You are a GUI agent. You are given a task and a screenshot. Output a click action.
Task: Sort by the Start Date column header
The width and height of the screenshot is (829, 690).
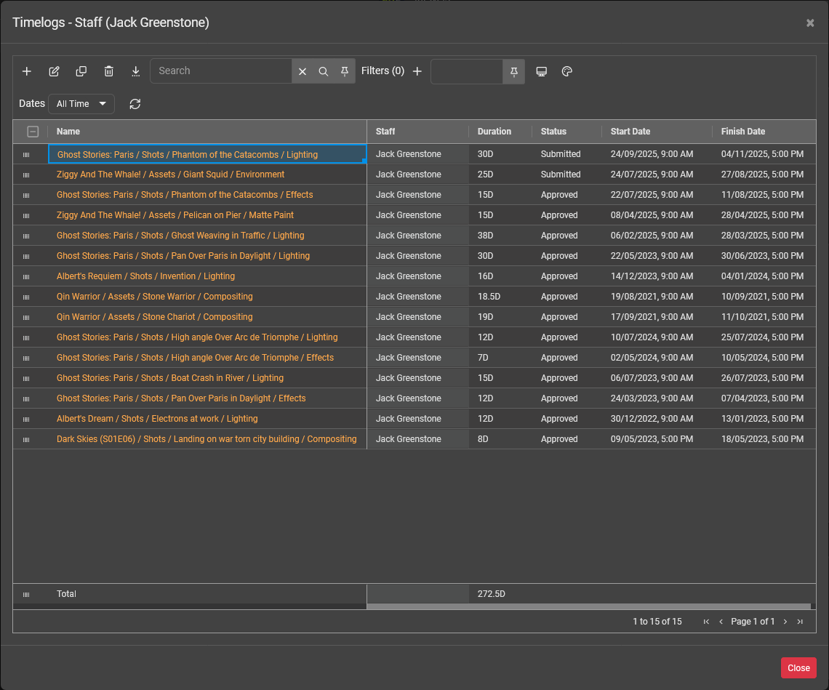[x=630, y=132]
